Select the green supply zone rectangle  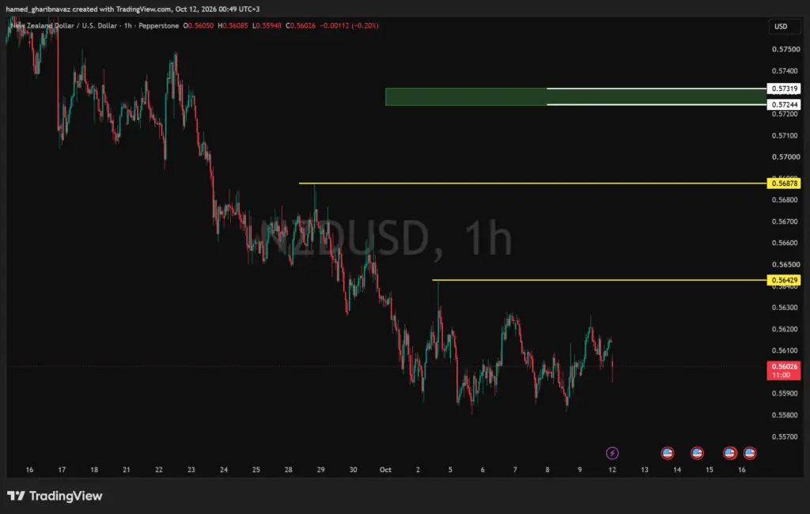tap(576, 96)
